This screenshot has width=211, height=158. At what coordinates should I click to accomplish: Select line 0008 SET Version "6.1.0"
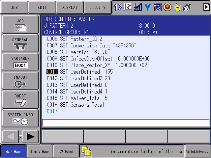point(78,52)
